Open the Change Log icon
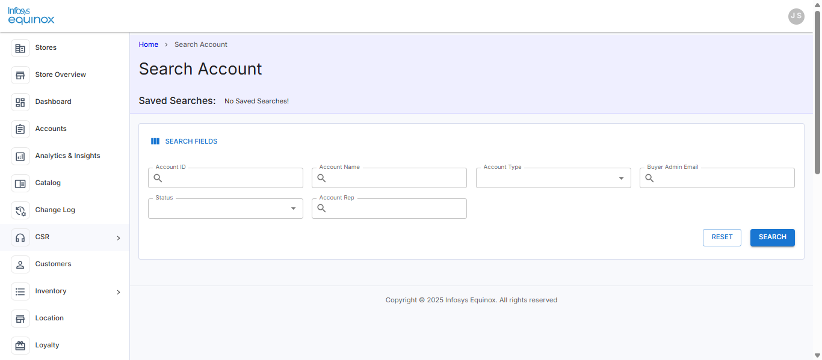This screenshot has width=822, height=360. point(20,210)
